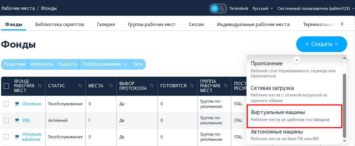Choose Виртуальные машины in the create menu
This screenshot has width=355, height=146.
coord(294,116)
